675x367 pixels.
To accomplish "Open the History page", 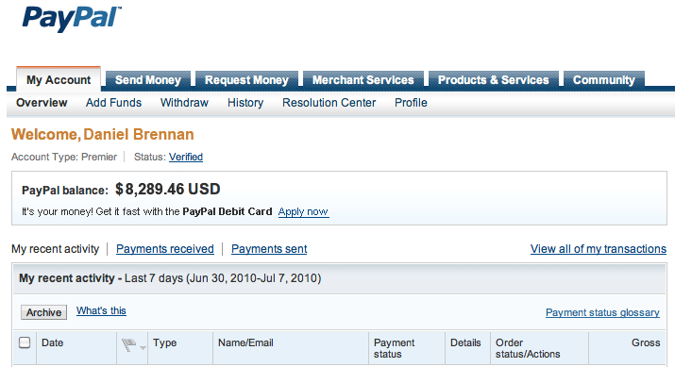I will pos(245,103).
